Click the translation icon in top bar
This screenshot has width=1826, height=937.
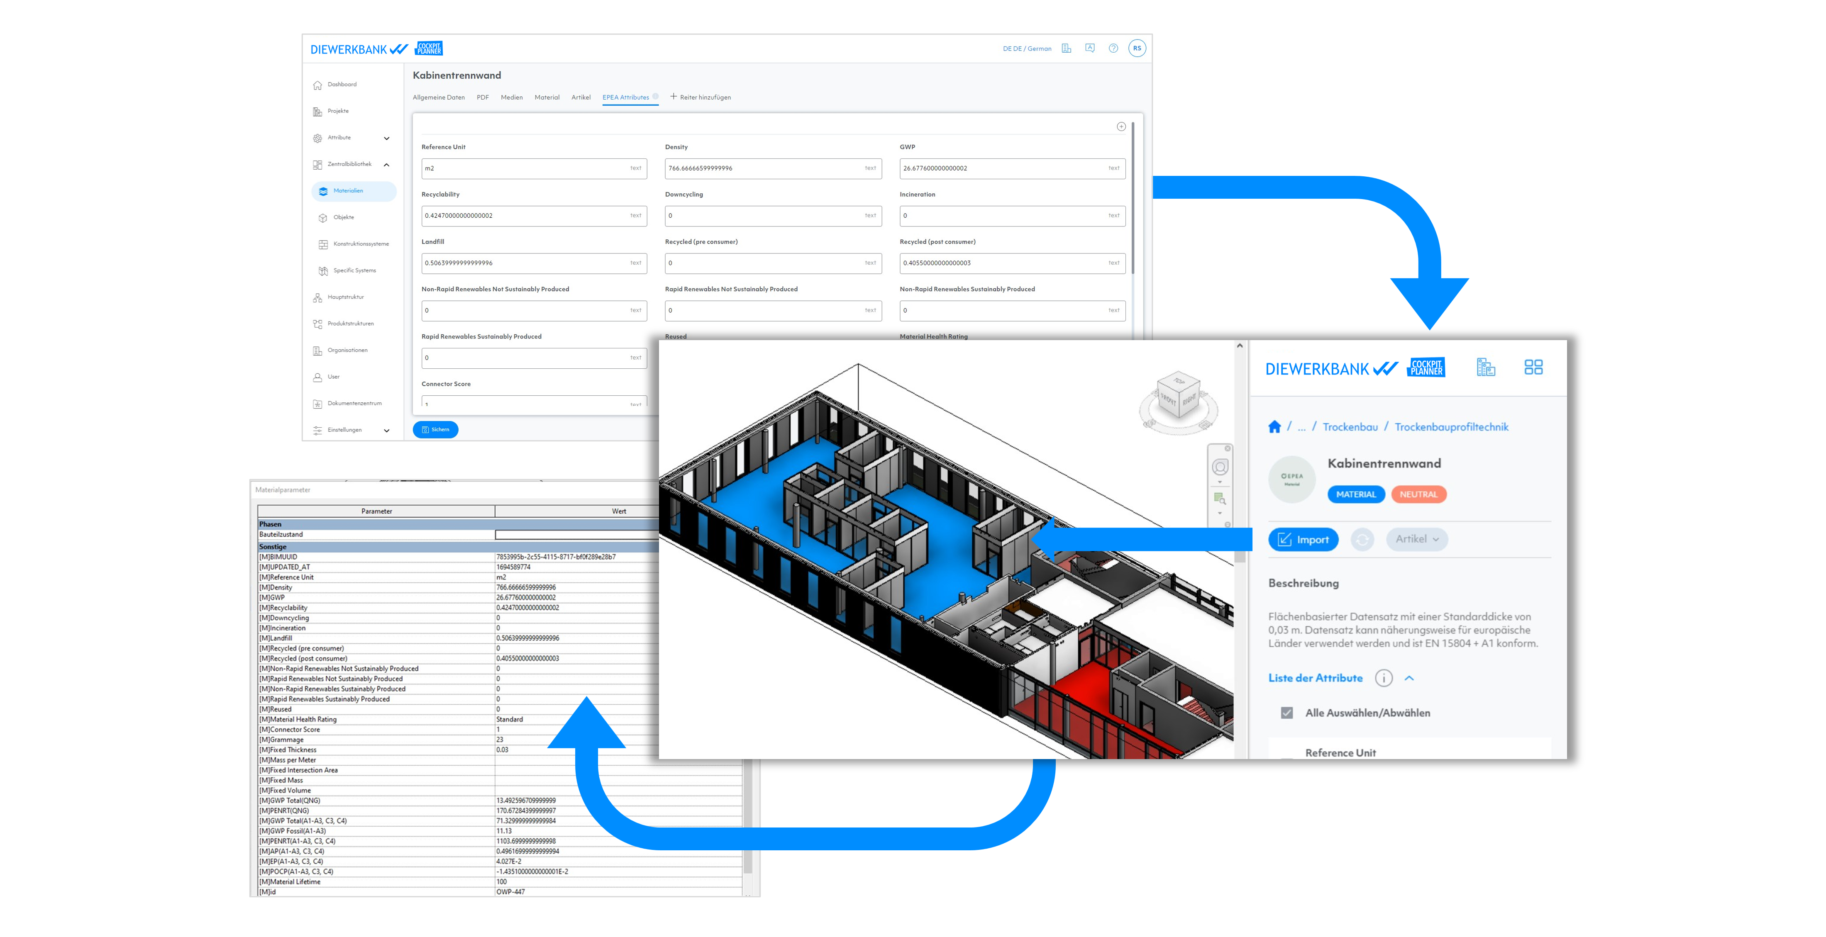(1089, 48)
